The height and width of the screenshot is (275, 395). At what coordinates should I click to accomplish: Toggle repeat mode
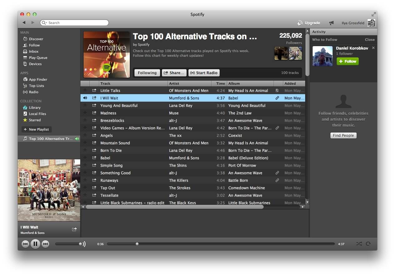pos(368,244)
